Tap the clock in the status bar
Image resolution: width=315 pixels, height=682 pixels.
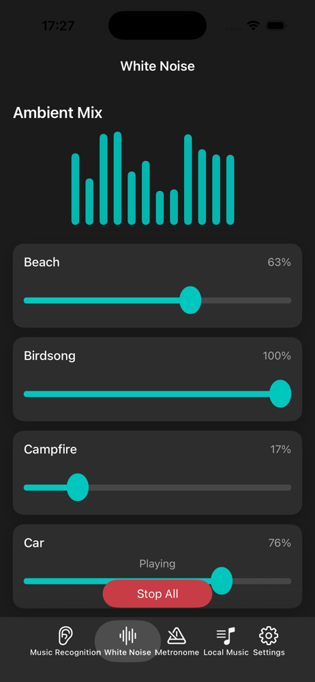coord(58,26)
